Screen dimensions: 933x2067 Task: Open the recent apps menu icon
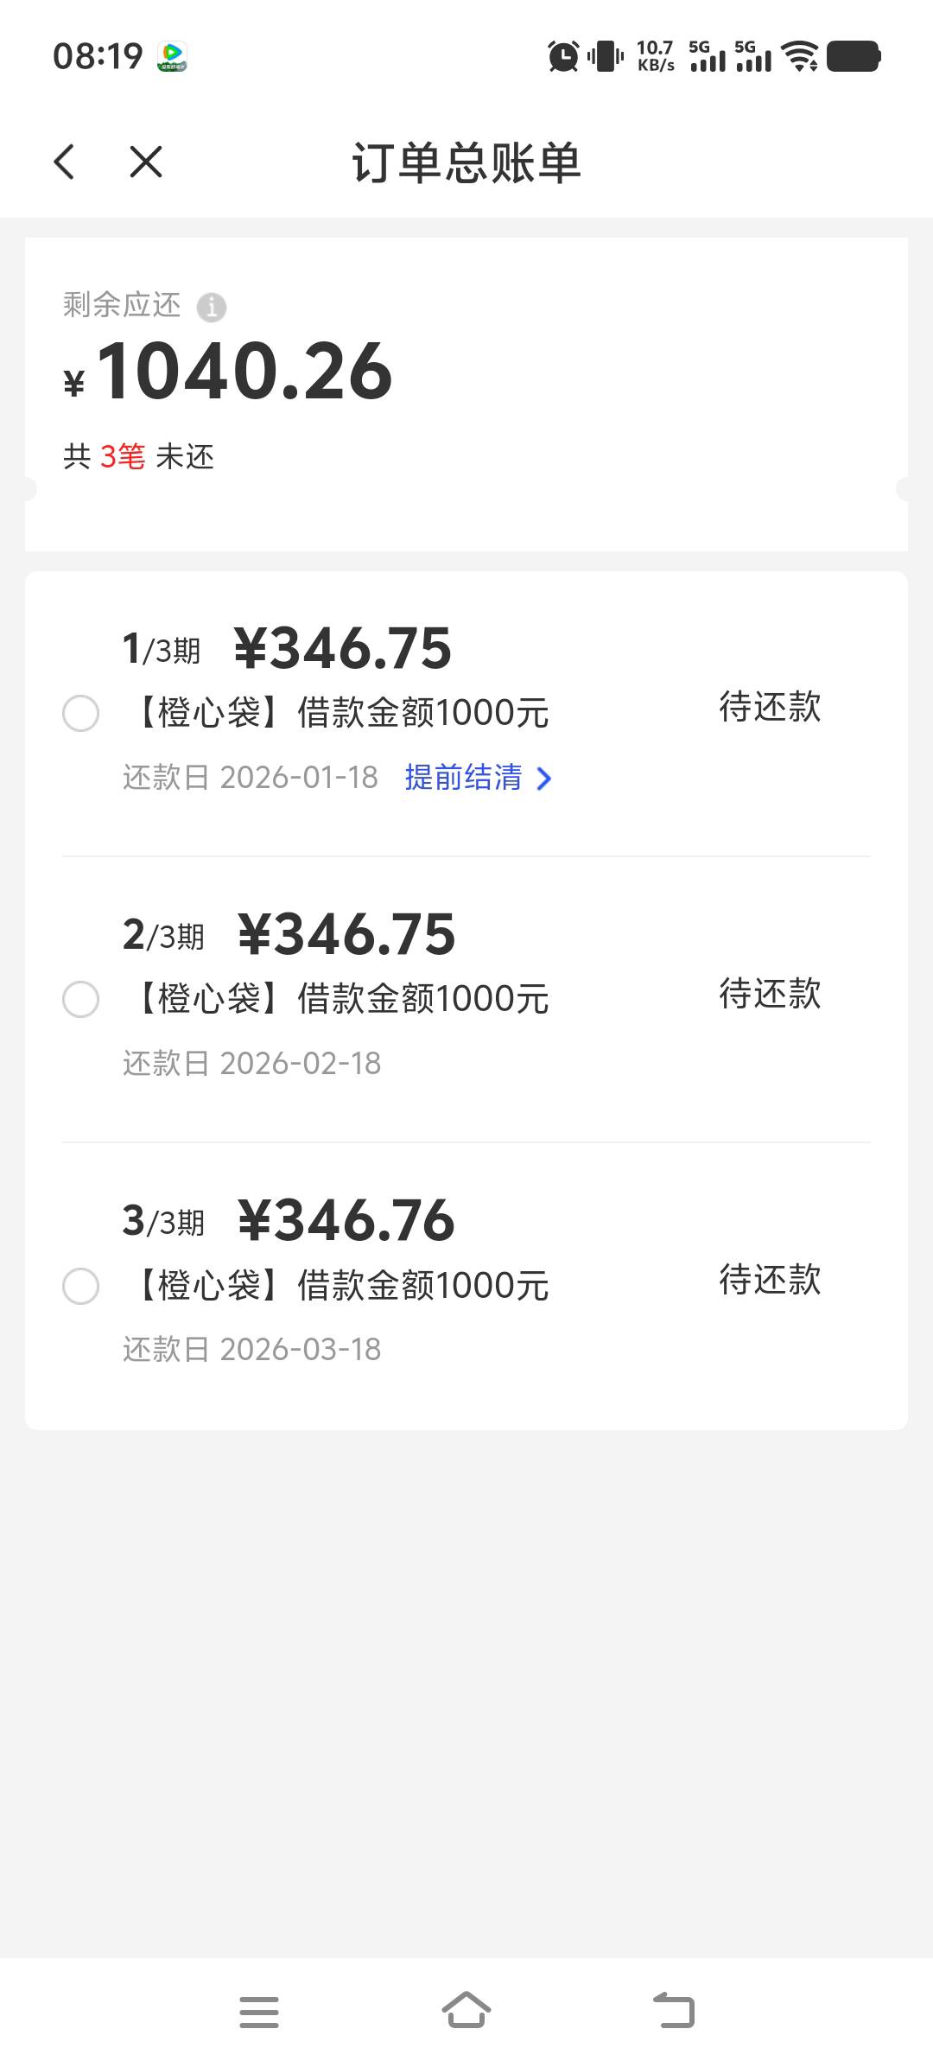tap(259, 2012)
